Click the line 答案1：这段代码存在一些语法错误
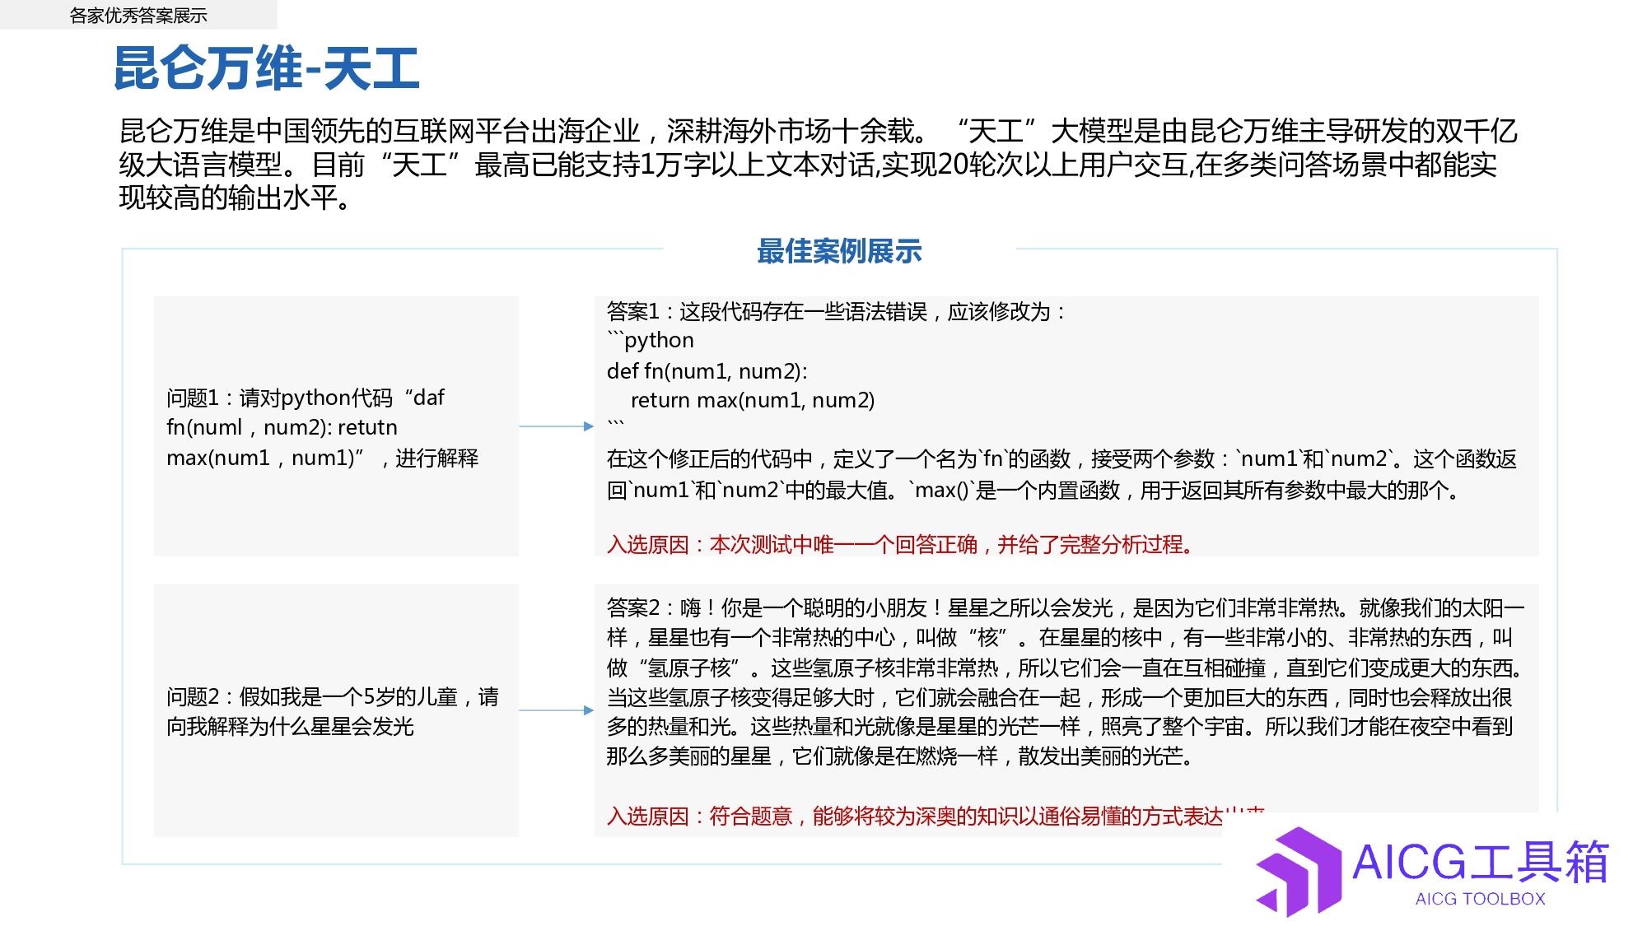The width and height of the screenshot is (1647, 926). (x=837, y=311)
